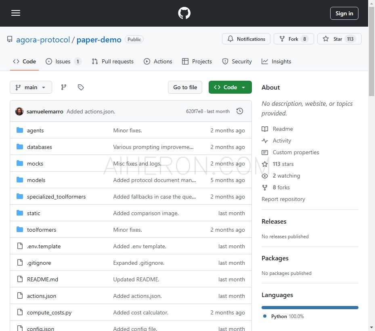Open commit 620f7e8

pos(195,111)
